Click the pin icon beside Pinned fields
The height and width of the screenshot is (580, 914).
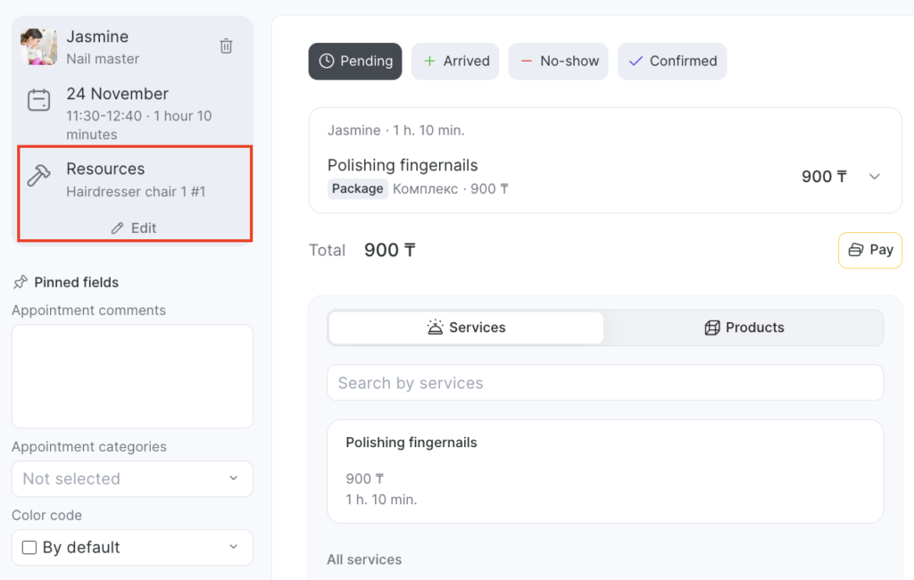click(21, 282)
